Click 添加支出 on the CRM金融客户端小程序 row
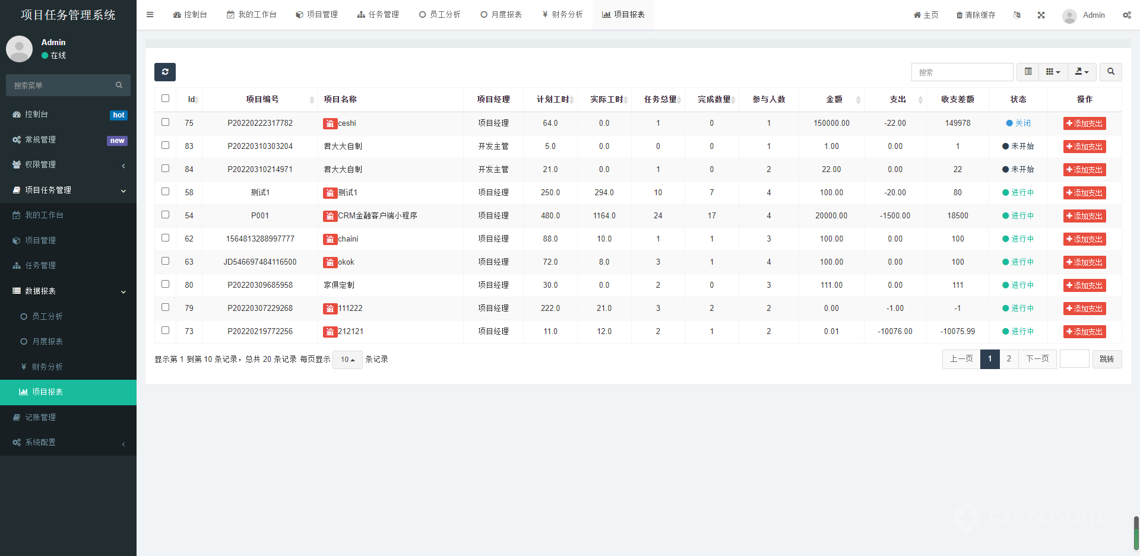The width and height of the screenshot is (1140, 556). pyautogui.click(x=1084, y=215)
